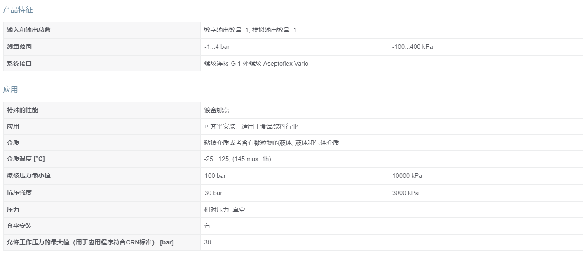Select the 介质 row label

click(x=13, y=143)
